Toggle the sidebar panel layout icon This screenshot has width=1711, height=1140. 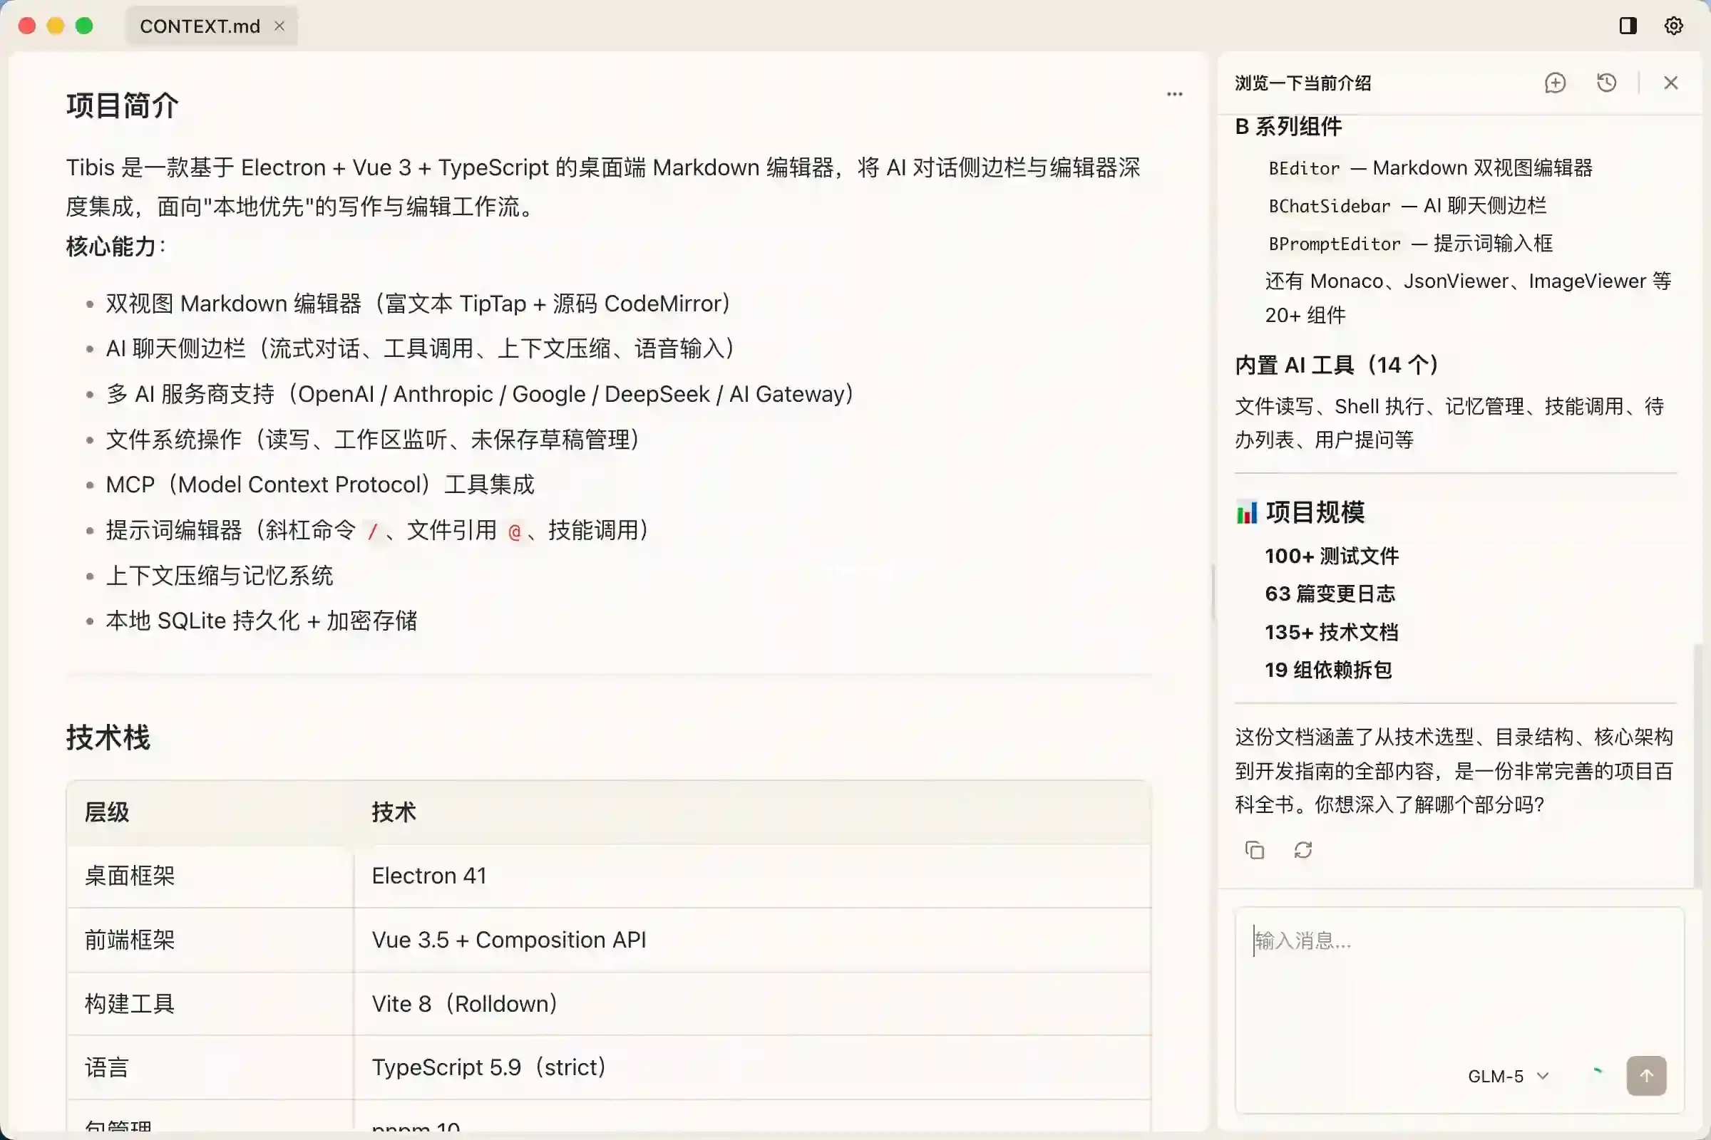coord(1628,26)
